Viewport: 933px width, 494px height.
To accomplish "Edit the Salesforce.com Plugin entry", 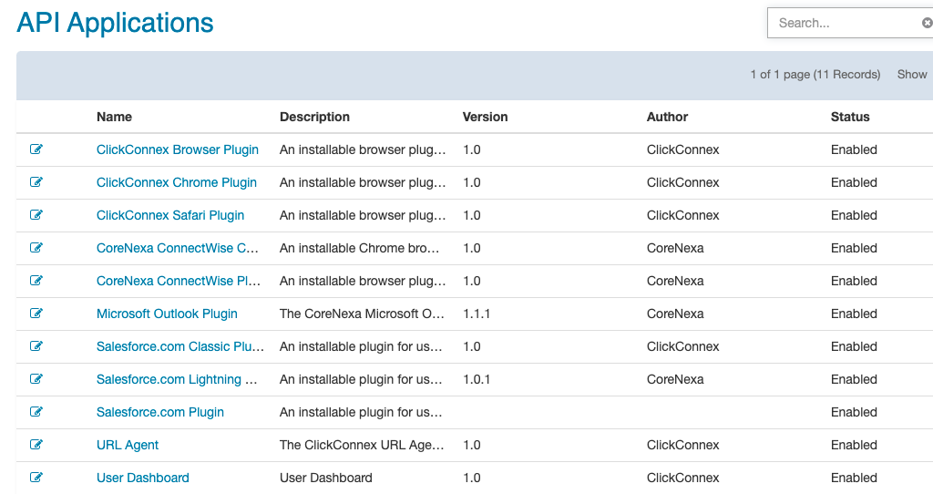I will tap(36, 411).
